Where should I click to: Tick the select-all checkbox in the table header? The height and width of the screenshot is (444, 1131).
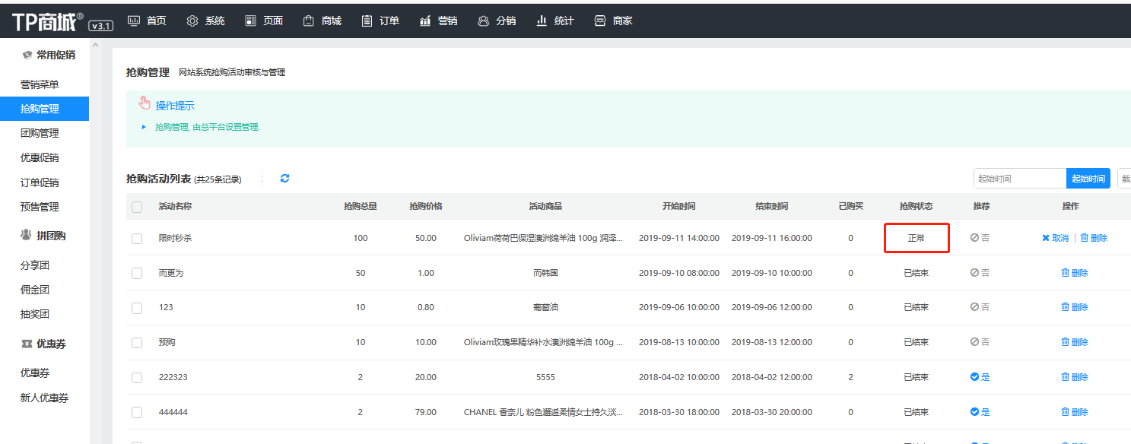[x=137, y=207]
